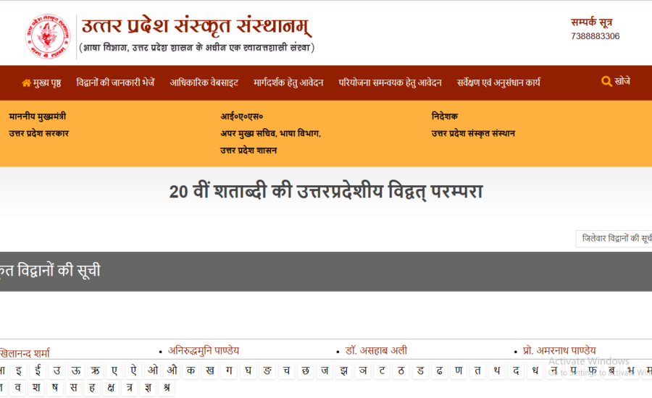Filter scholars by letter ओ
This screenshot has width=652, height=398.
coord(153,371)
